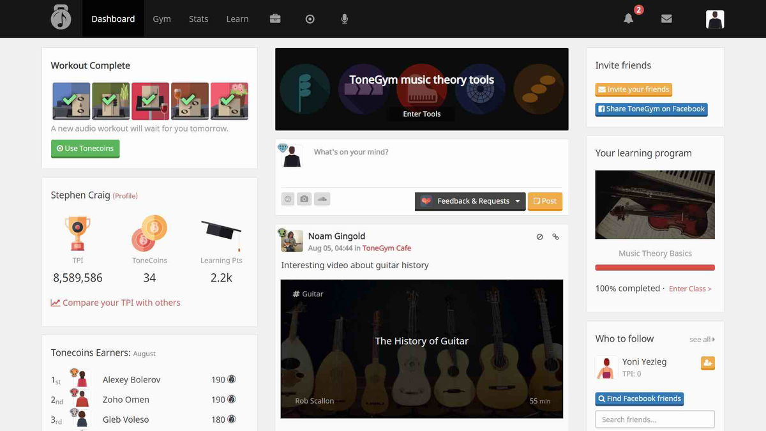Open the Learn tab
Viewport: 766px width, 431px height.
tap(237, 19)
